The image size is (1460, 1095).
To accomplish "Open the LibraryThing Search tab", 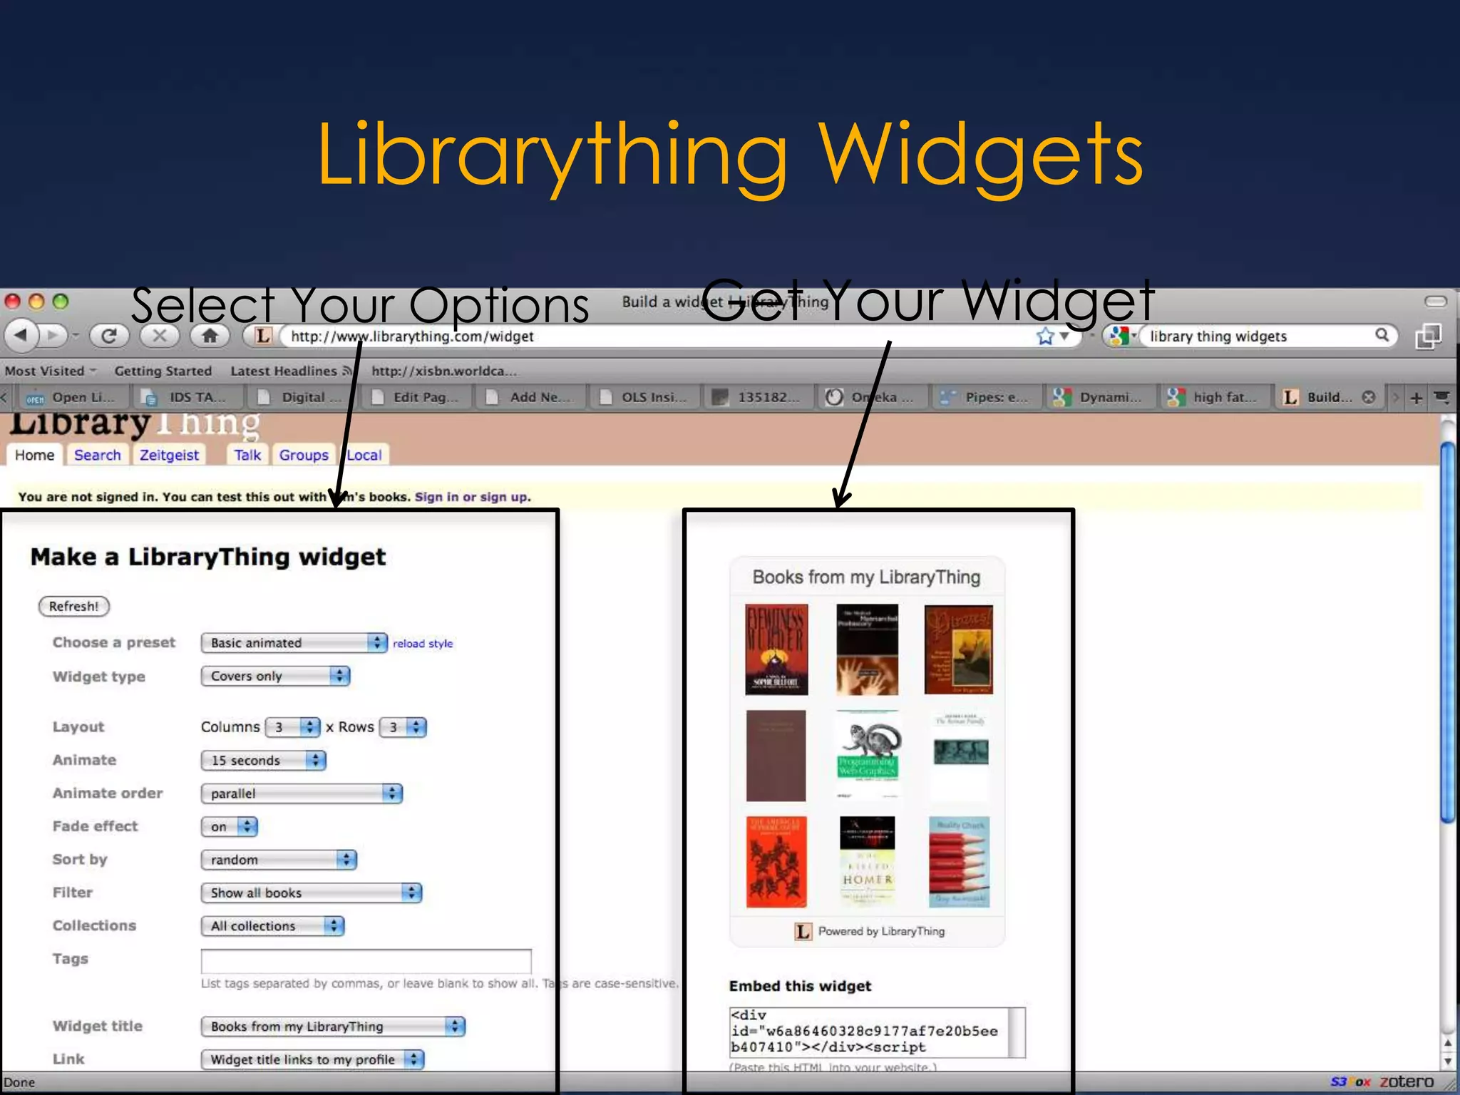I will point(98,455).
